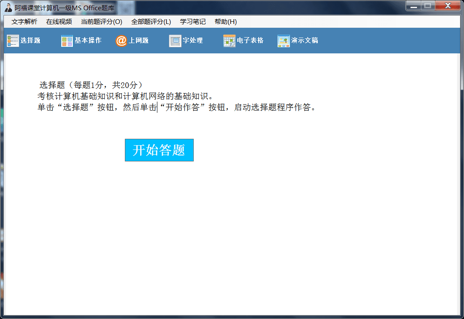
Task: Click the @ icon for 上网题
Action: pos(121,40)
